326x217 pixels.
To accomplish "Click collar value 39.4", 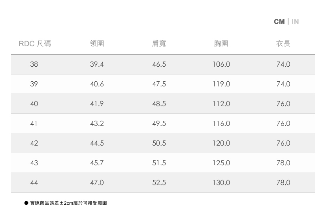I will click(97, 64).
